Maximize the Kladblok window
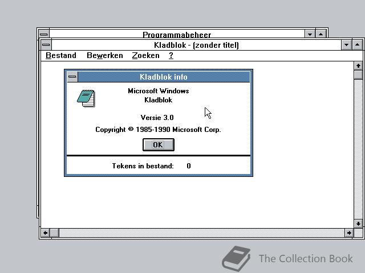The width and height of the screenshot is (365, 273). pyautogui.click(x=358, y=45)
